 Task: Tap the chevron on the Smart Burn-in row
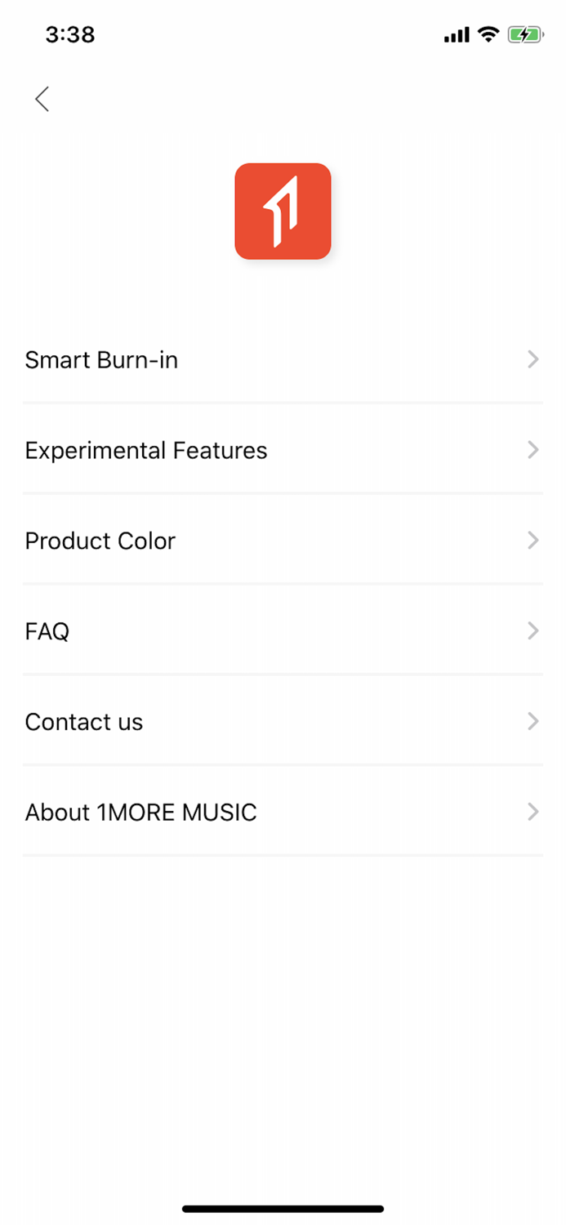point(533,359)
